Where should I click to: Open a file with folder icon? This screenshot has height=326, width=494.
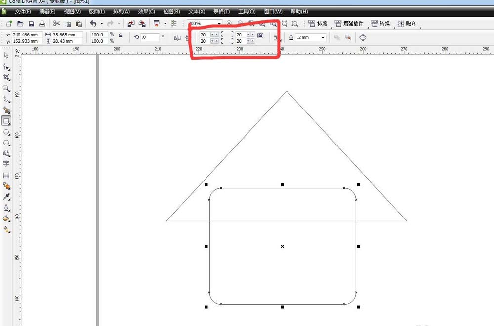click(x=20, y=23)
